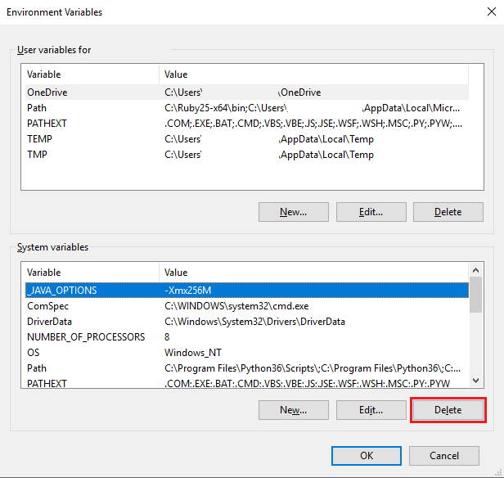The image size is (504, 478).
Task: Delete the selected system variable
Action: [x=448, y=410]
